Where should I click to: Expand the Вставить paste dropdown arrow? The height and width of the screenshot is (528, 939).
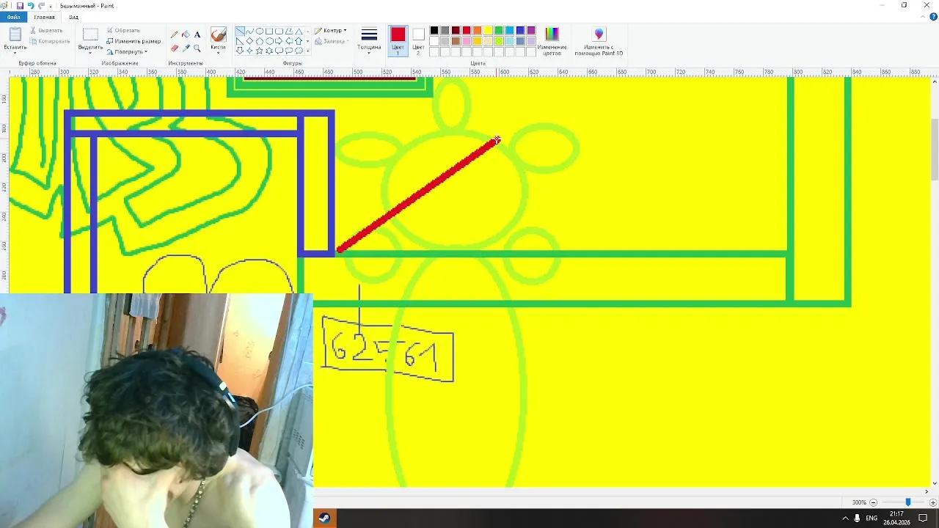coord(15,52)
